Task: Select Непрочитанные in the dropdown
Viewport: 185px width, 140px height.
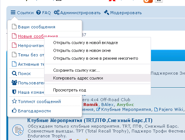Action: [31, 46]
